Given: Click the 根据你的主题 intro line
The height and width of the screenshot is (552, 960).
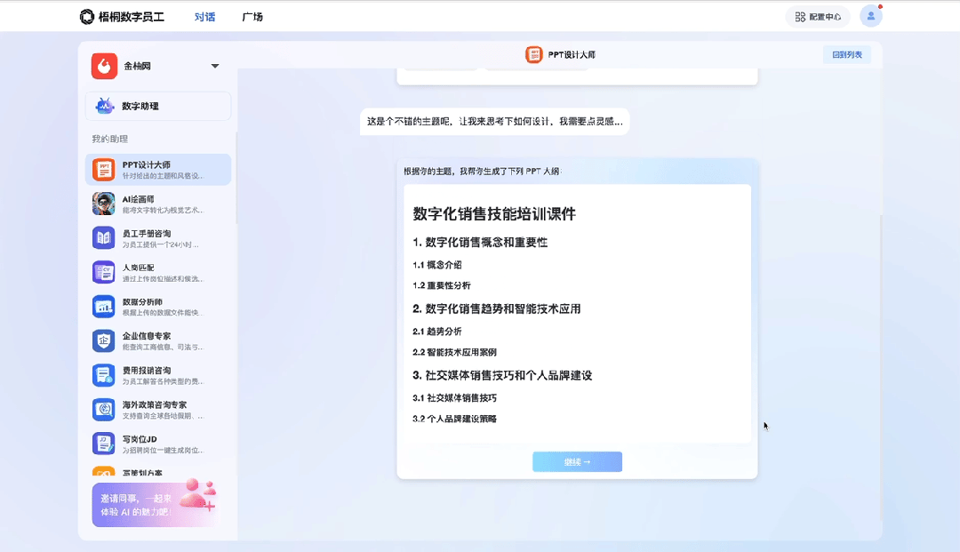Looking at the screenshot, I should [x=482, y=172].
